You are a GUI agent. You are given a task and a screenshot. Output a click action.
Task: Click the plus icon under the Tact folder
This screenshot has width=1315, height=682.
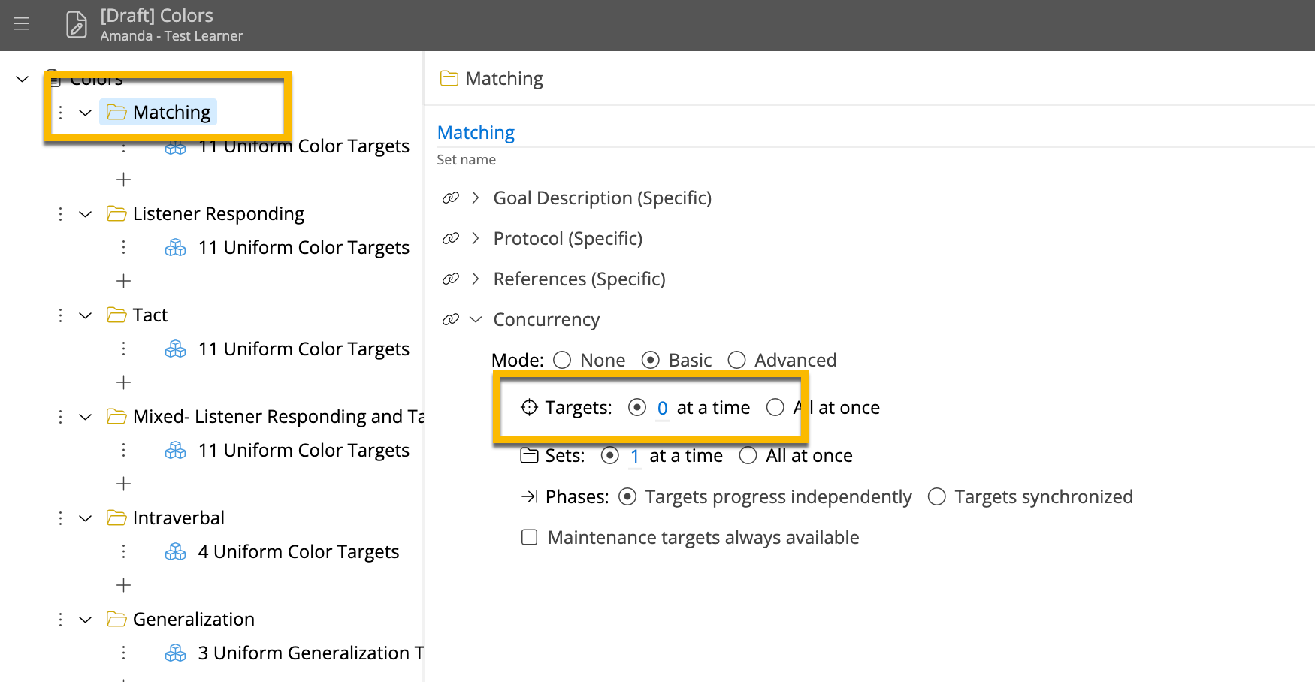(124, 382)
